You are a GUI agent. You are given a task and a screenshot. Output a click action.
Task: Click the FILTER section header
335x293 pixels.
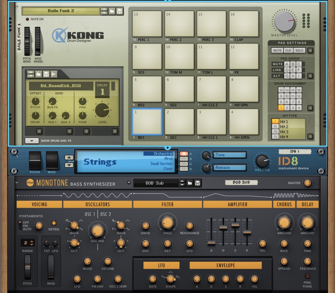[167, 204]
